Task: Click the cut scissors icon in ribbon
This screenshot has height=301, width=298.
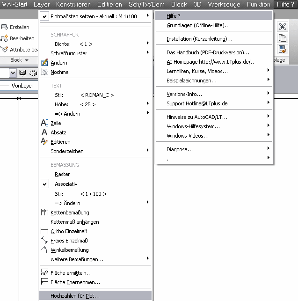Action: click(283, 27)
